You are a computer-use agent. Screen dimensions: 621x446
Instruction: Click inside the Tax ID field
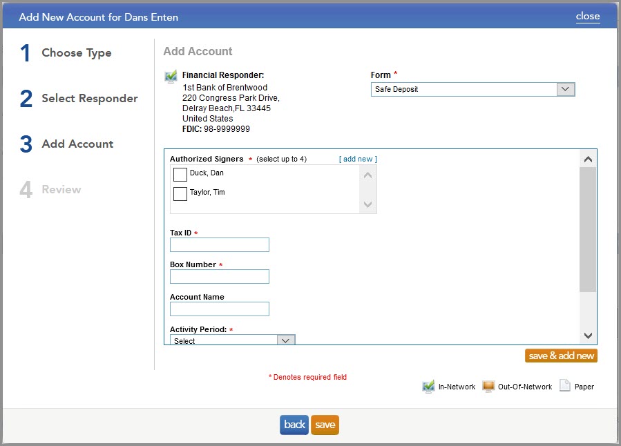coord(219,244)
